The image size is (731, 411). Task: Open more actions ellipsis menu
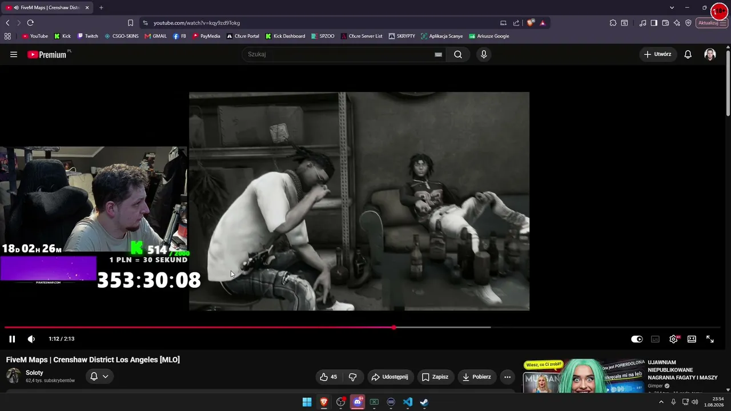point(507,377)
